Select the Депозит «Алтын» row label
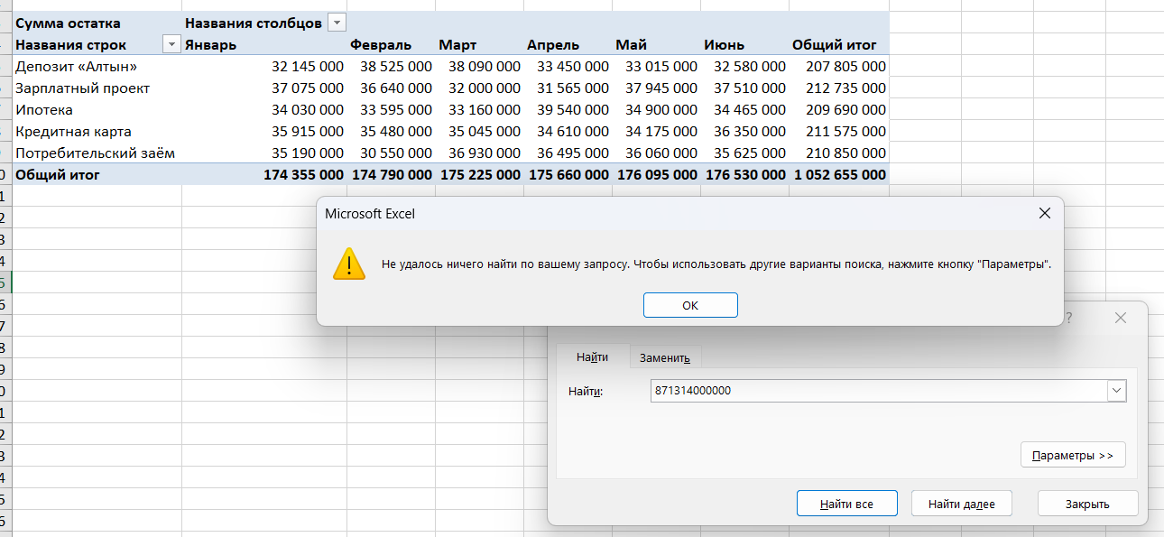 (x=97, y=66)
